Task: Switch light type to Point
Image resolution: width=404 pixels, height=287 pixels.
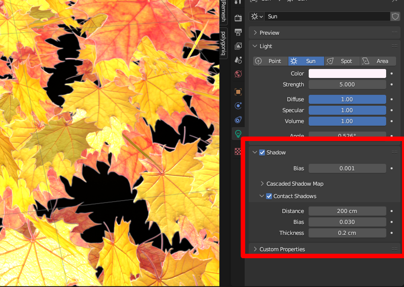Action: click(x=270, y=61)
